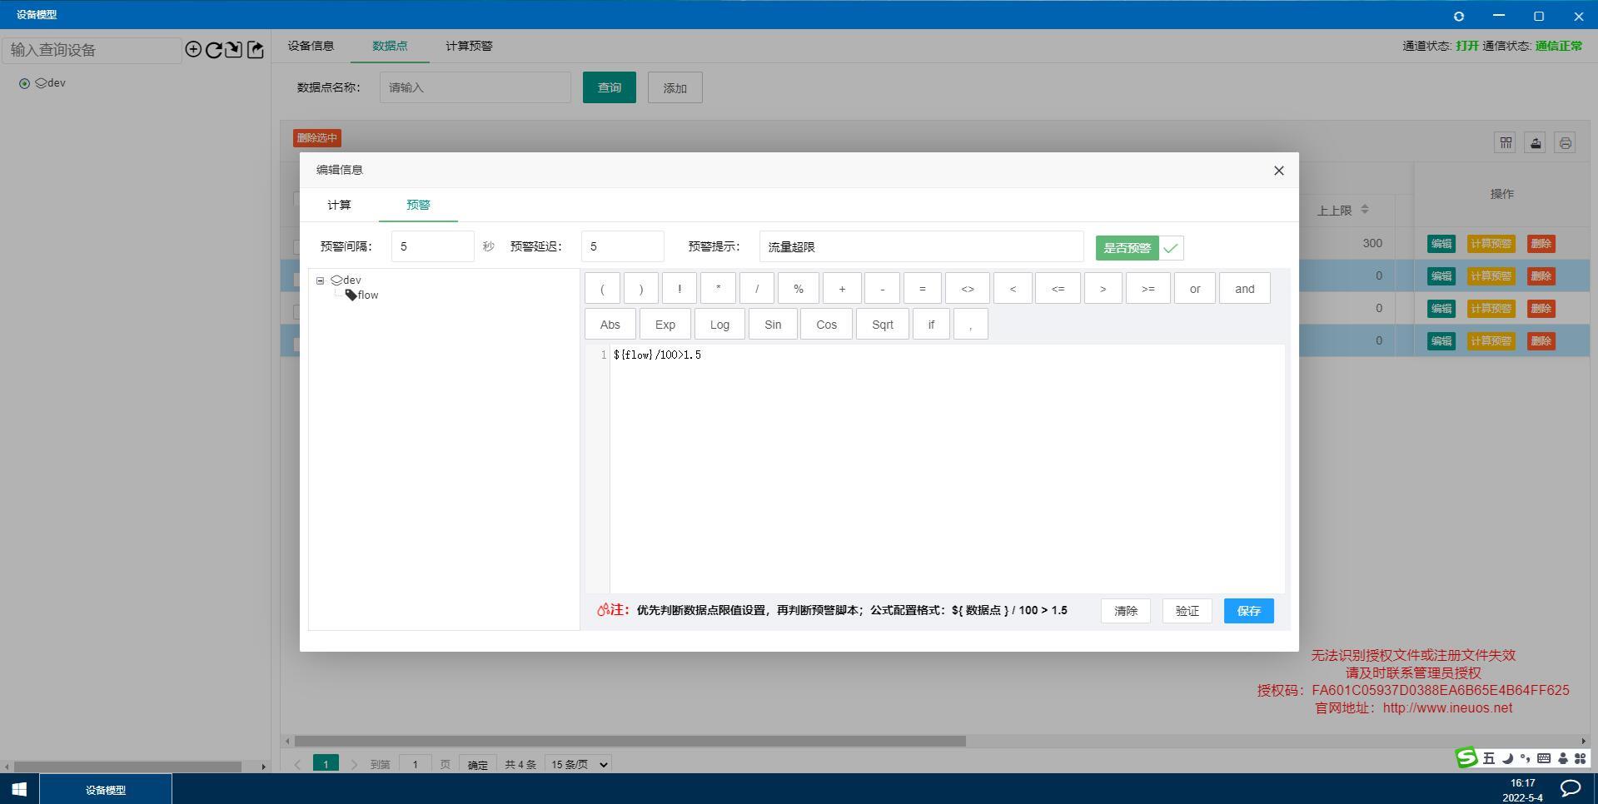This screenshot has height=804, width=1598.
Task: Open the soft keyboard icon
Action: (x=1543, y=758)
